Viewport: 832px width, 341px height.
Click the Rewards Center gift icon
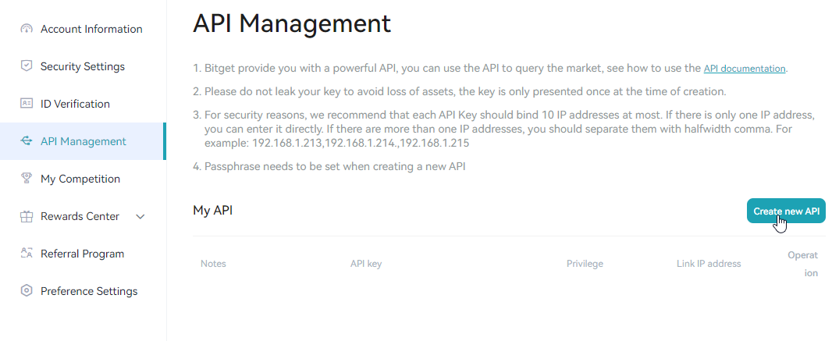tap(27, 216)
